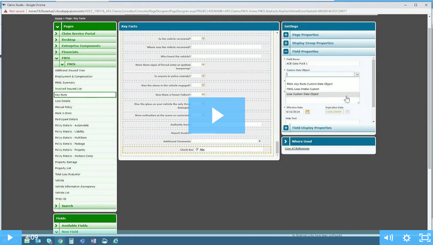This screenshot has width=433, height=245.
Task: Open Internet Explorer from the taskbar
Action: (115, 241)
